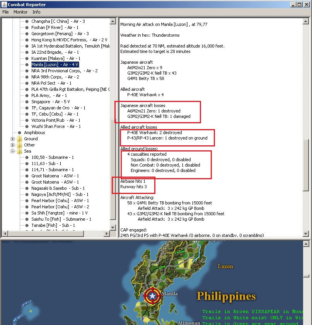This screenshot has height=325, width=312.
Task: Select Wuzhi Shan Force - Air - 1
Action: tap(56, 126)
